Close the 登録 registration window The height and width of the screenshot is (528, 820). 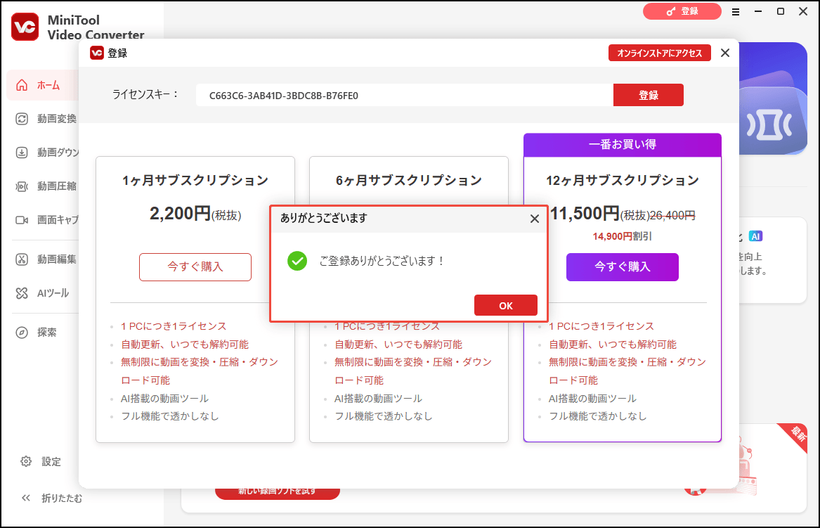point(724,53)
